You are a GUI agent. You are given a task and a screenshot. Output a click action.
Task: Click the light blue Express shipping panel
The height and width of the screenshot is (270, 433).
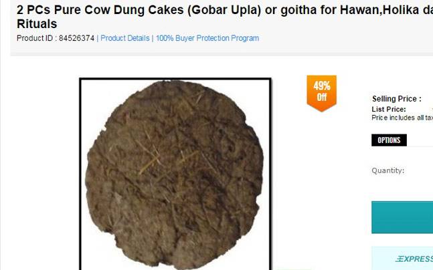click(402, 258)
